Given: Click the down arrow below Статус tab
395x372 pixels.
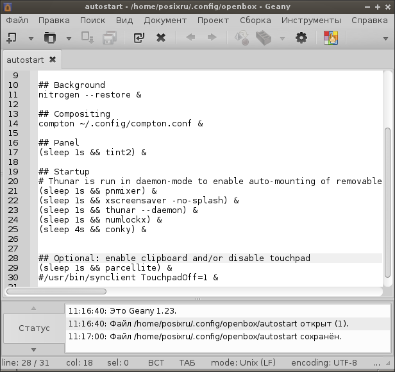Looking at the screenshot, I should coord(33,350).
